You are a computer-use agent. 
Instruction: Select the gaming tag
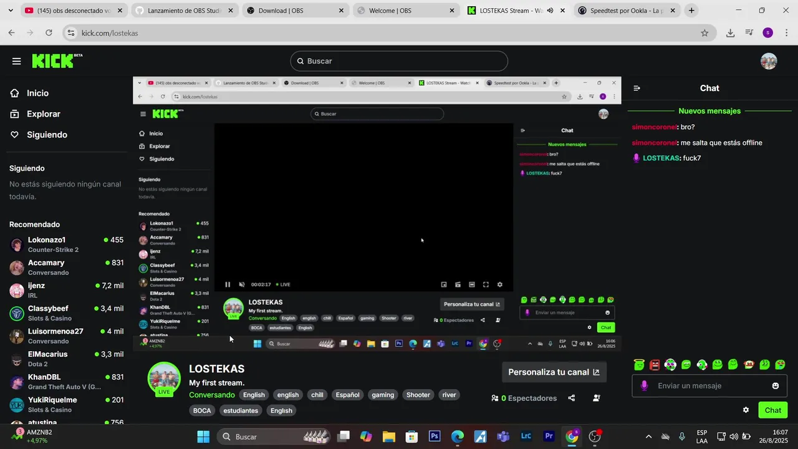(383, 395)
